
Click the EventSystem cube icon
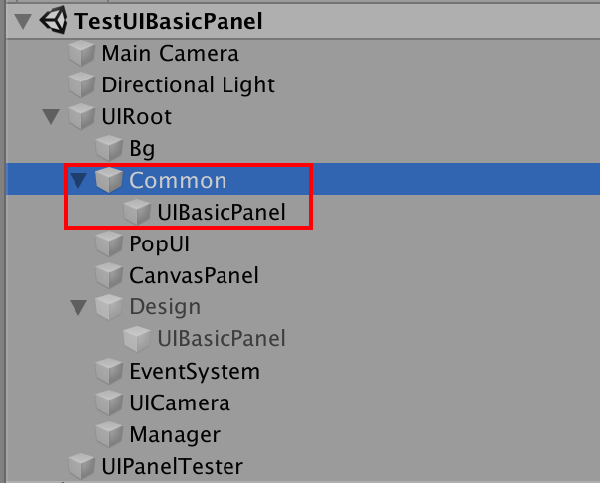click(109, 372)
